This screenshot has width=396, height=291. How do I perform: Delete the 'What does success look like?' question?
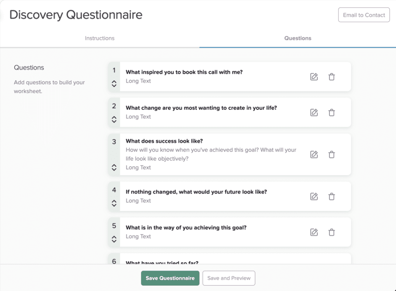click(331, 154)
